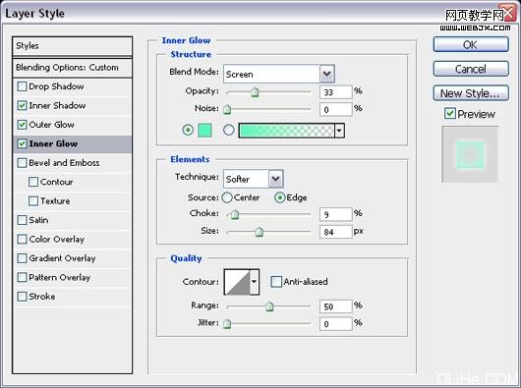Select Blending Options: Custom
Image resolution: width=521 pixels, height=388 pixels.
pos(72,68)
